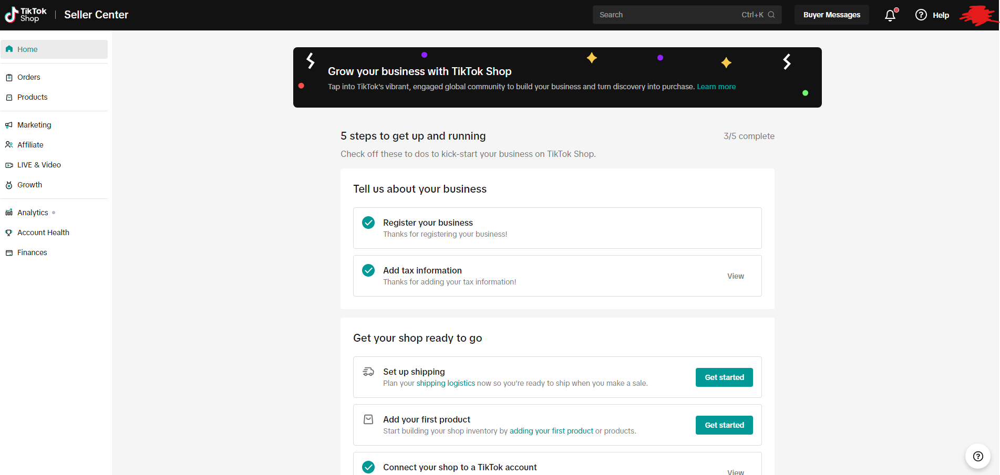Click View for Add tax information
The width and height of the screenshot is (1000, 475).
pos(735,276)
